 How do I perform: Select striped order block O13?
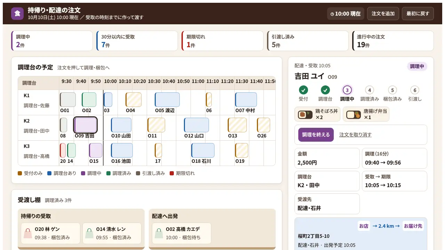(237, 125)
